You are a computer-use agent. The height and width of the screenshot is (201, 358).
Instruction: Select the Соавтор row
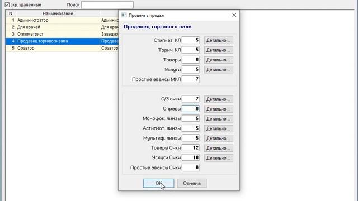pos(62,49)
